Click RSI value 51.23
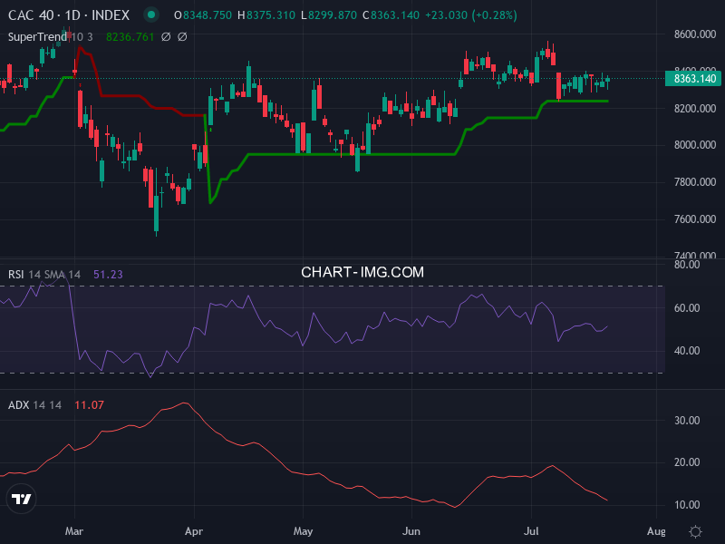Viewport: 725px width, 544px height. tap(108, 275)
